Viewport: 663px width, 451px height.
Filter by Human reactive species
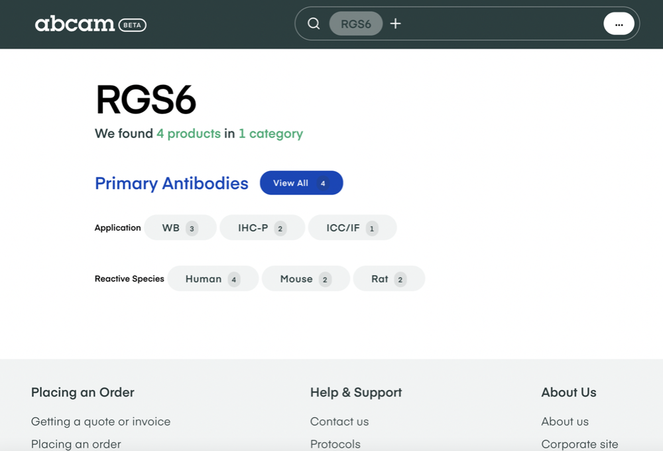[x=213, y=279]
